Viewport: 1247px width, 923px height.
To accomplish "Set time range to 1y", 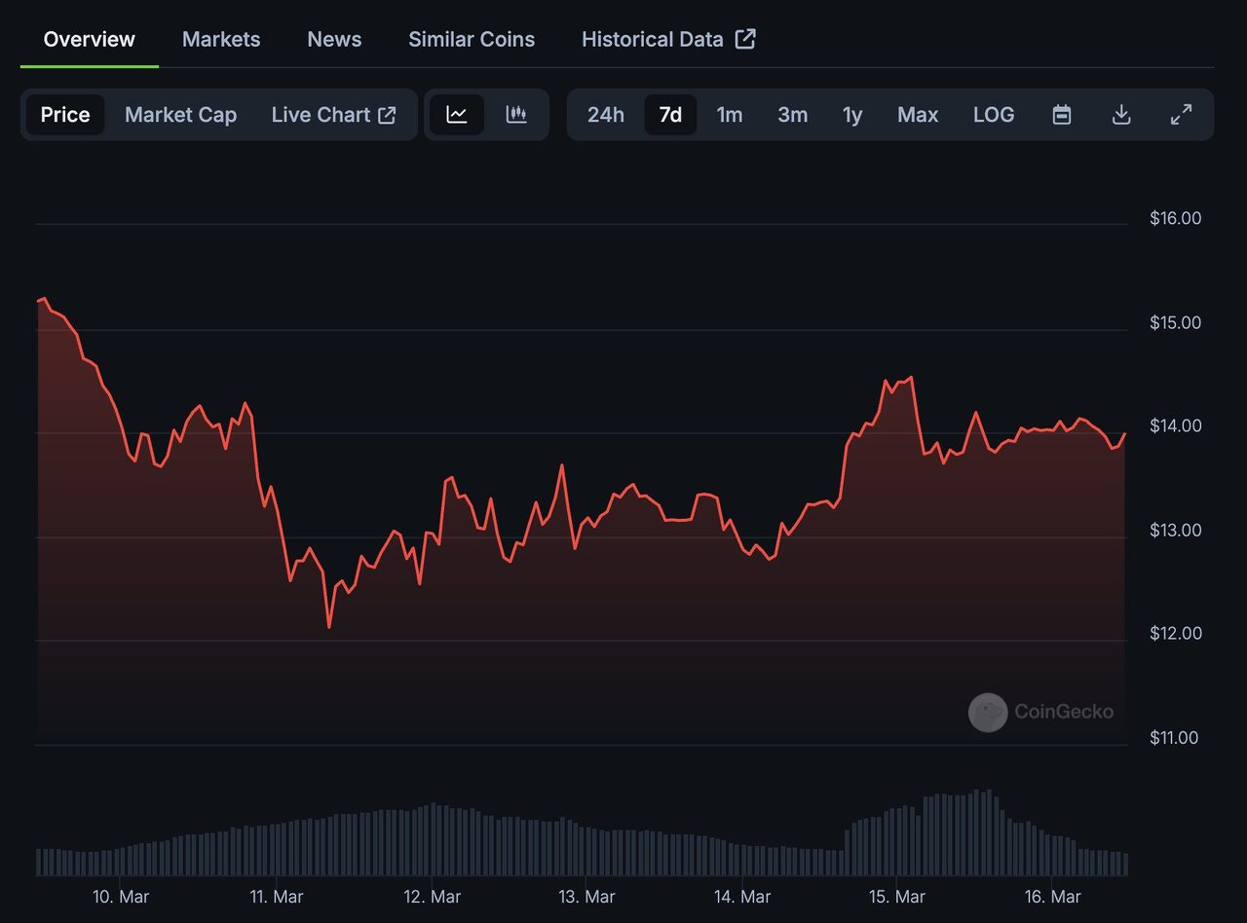I will click(852, 115).
